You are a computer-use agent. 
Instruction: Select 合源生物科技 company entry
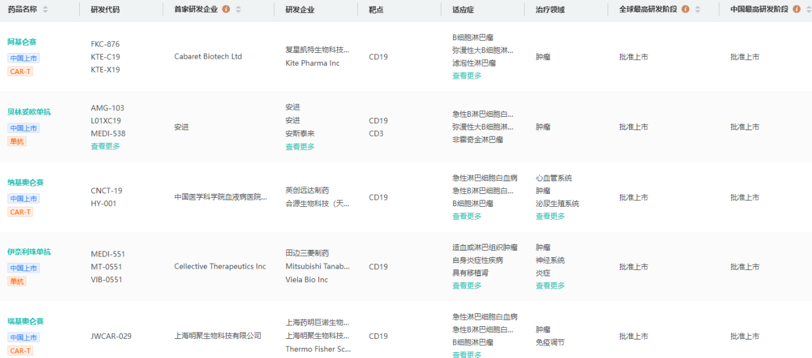click(318, 204)
